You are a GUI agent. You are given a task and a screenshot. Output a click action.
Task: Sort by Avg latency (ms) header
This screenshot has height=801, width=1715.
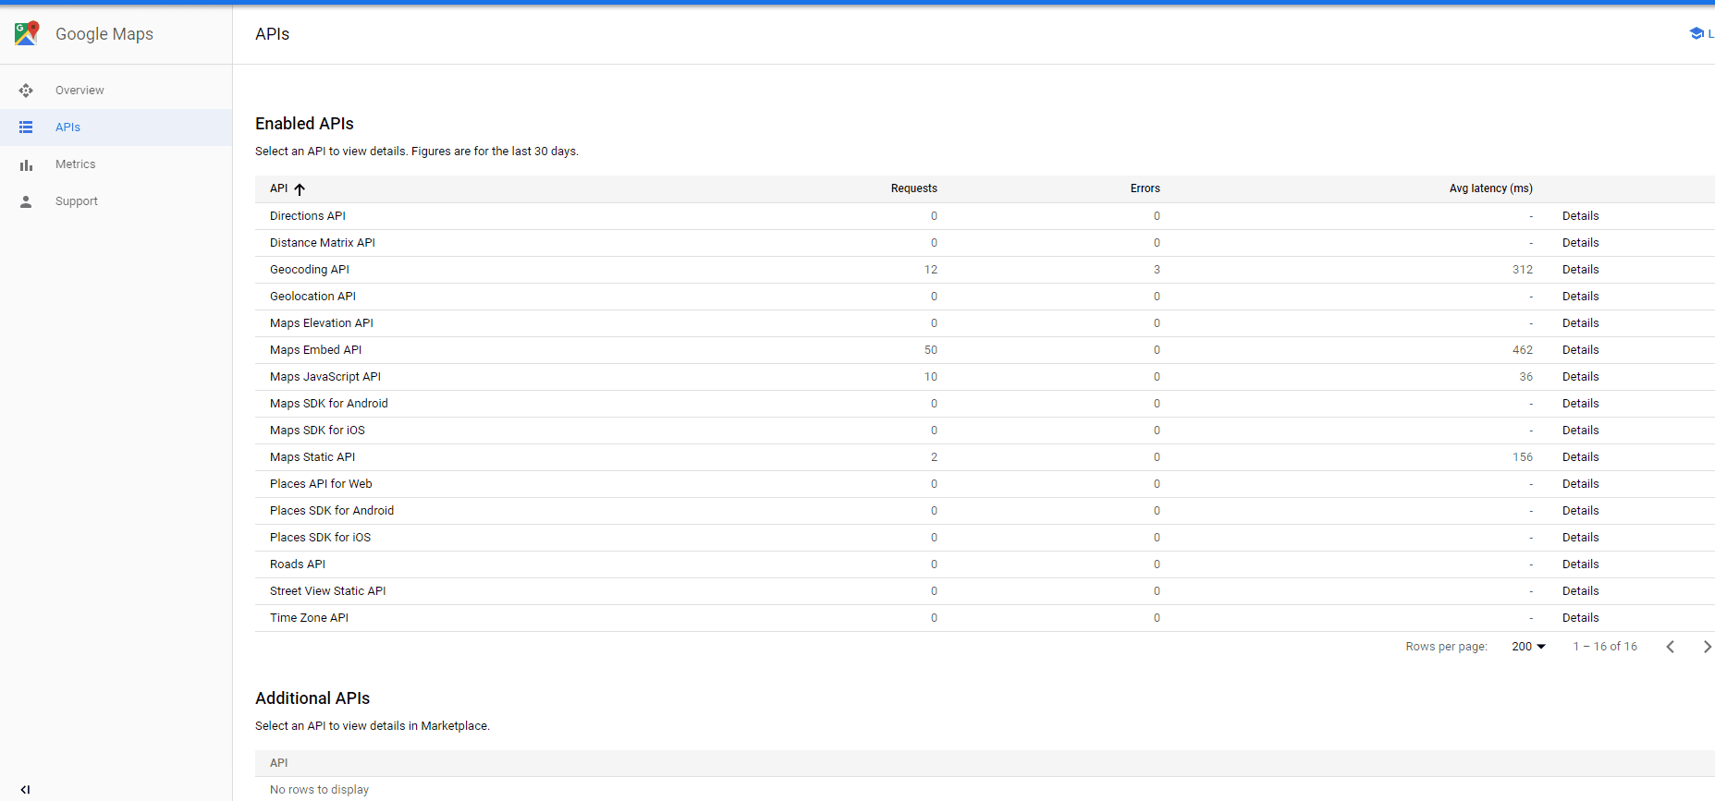tap(1490, 188)
